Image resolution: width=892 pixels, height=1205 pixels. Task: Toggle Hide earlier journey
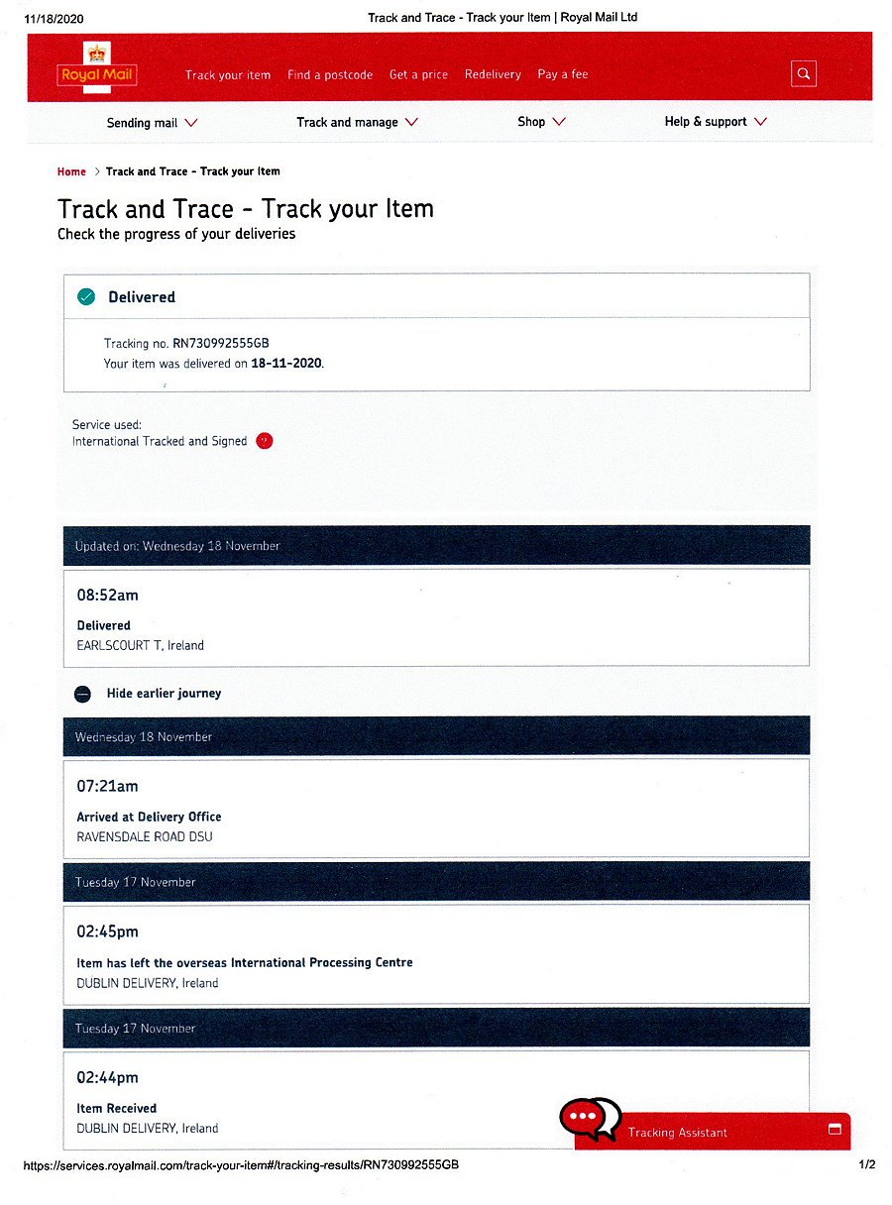point(164,694)
